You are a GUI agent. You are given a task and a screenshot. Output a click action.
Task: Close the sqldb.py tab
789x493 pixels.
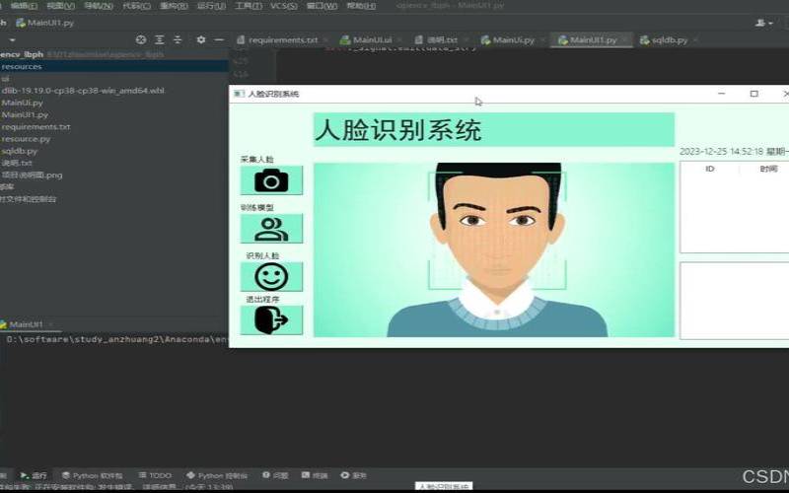click(696, 39)
